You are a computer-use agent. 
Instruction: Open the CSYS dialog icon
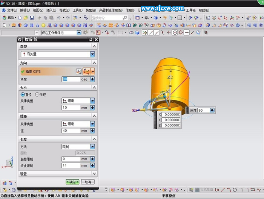tap(78, 71)
